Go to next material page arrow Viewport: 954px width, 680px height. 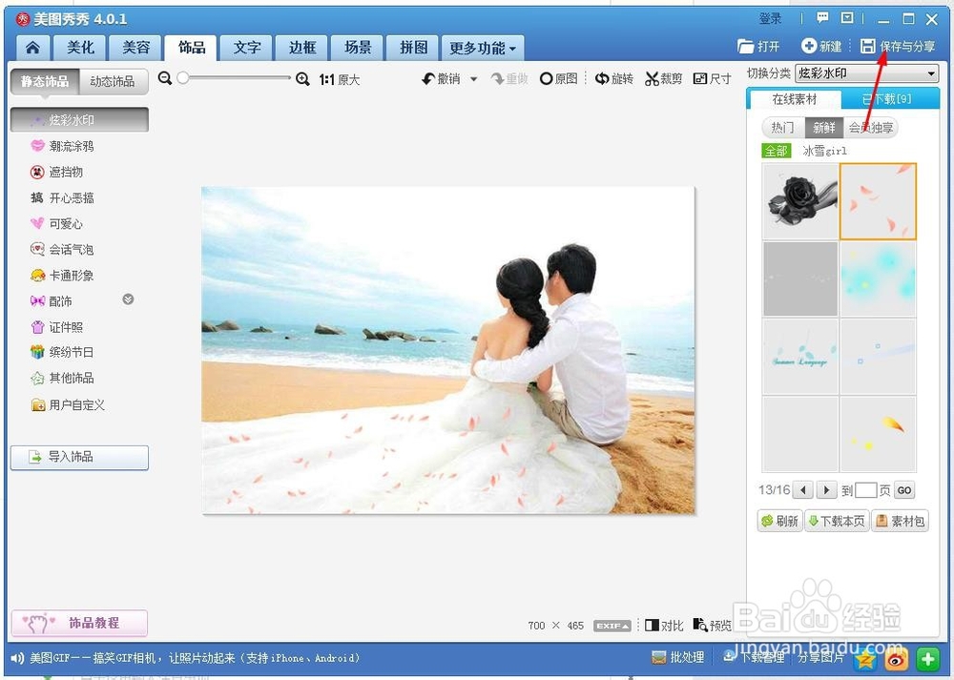coord(826,490)
